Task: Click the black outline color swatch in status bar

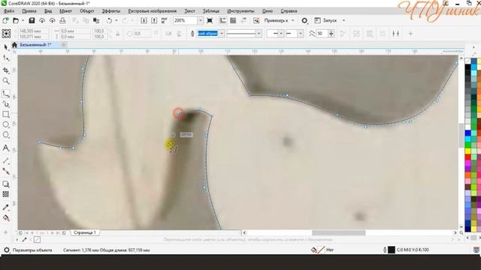Action: [x=392, y=250]
